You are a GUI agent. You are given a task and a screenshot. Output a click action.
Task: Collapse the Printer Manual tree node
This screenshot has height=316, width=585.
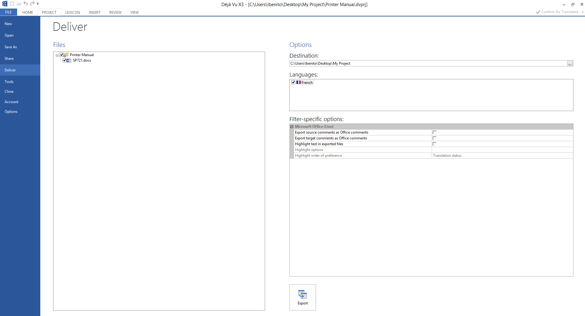click(x=57, y=55)
